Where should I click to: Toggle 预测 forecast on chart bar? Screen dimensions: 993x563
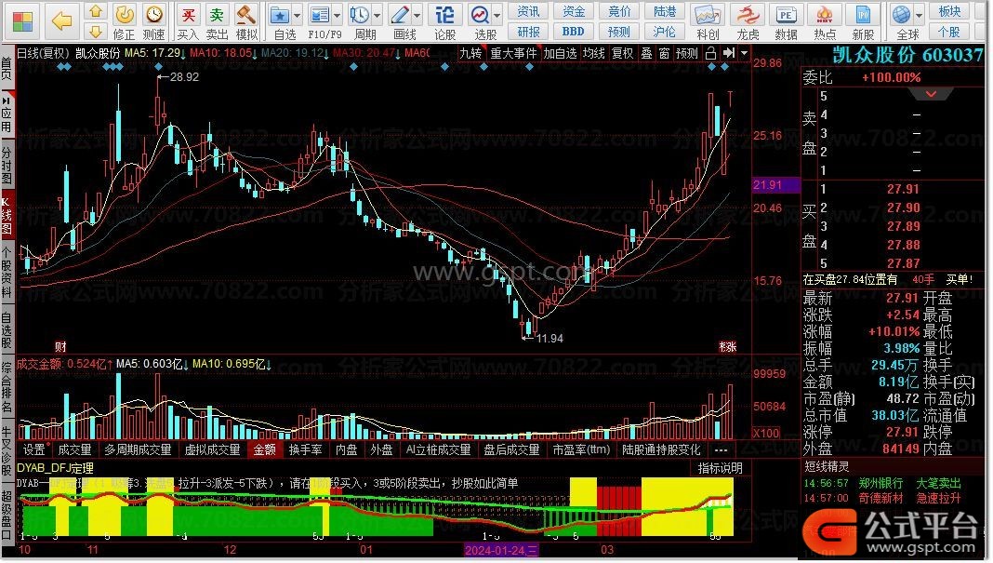point(686,53)
